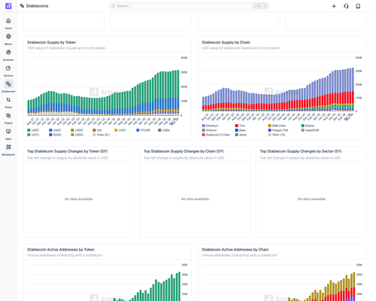The height and width of the screenshot is (301, 376).
Task: Click Top Stablecoin Supply Changes by Chain title
Action: [x=183, y=151]
